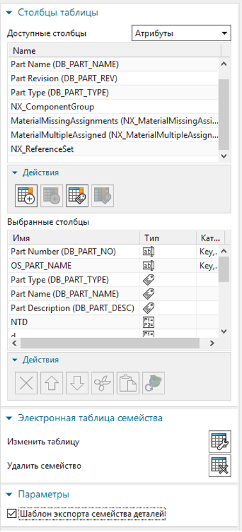Toggle Шаблон экспорта семейства деталей checkbox
242x532 pixels.
12,513
